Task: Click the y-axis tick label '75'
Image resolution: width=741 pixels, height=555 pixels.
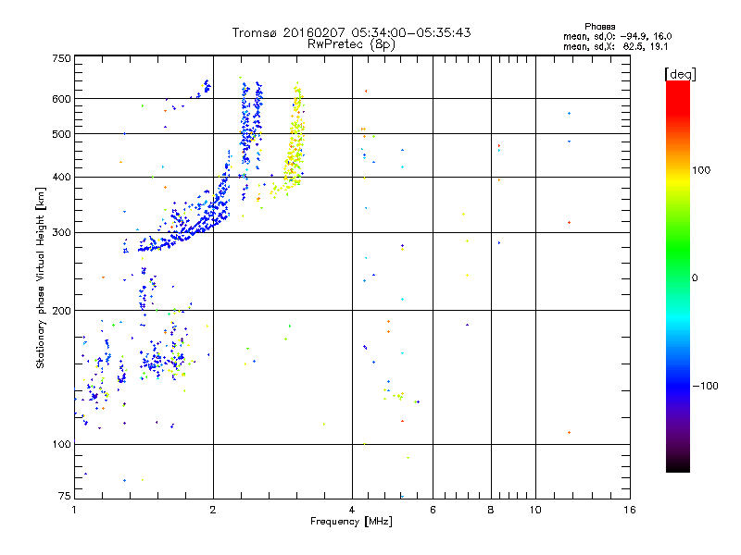Action: (x=65, y=496)
